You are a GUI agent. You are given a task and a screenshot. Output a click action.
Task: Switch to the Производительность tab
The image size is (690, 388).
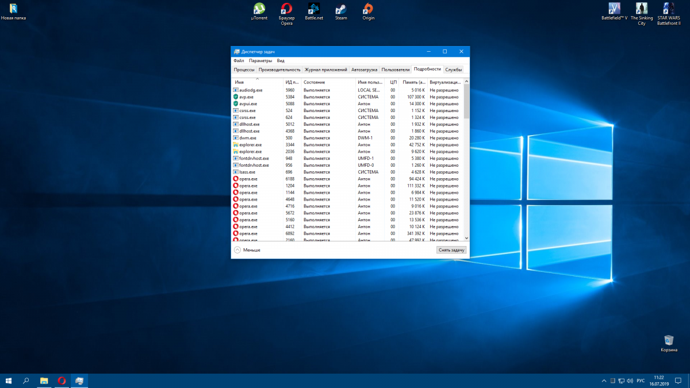pyautogui.click(x=279, y=70)
